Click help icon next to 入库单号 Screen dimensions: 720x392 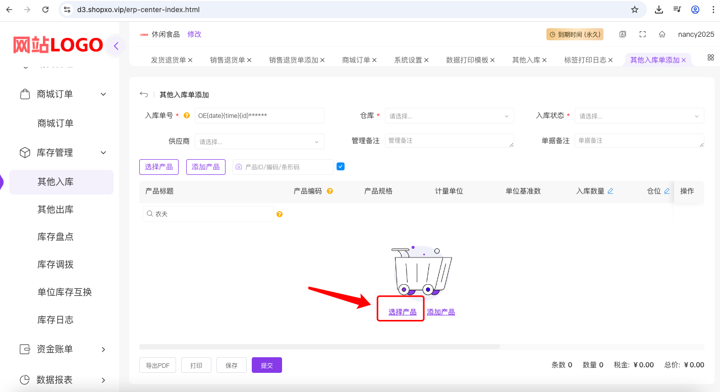[x=186, y=115]
